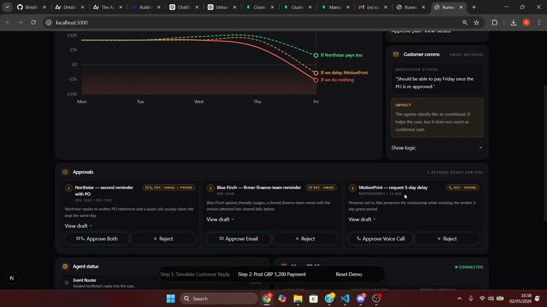The image size is (547, 307).
Task: Bookmark this page with the star
Action: point(476,23)
